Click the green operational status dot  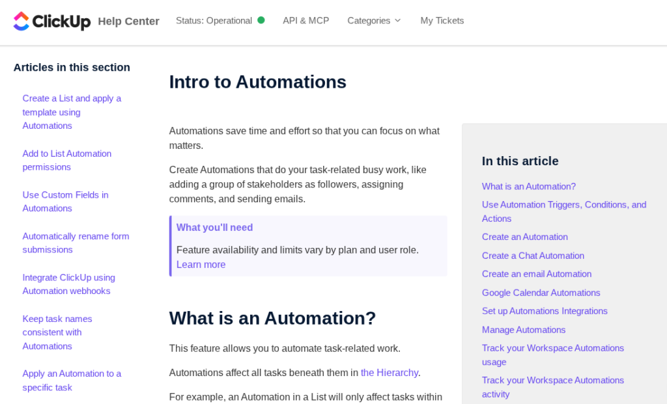coord(261,20)
